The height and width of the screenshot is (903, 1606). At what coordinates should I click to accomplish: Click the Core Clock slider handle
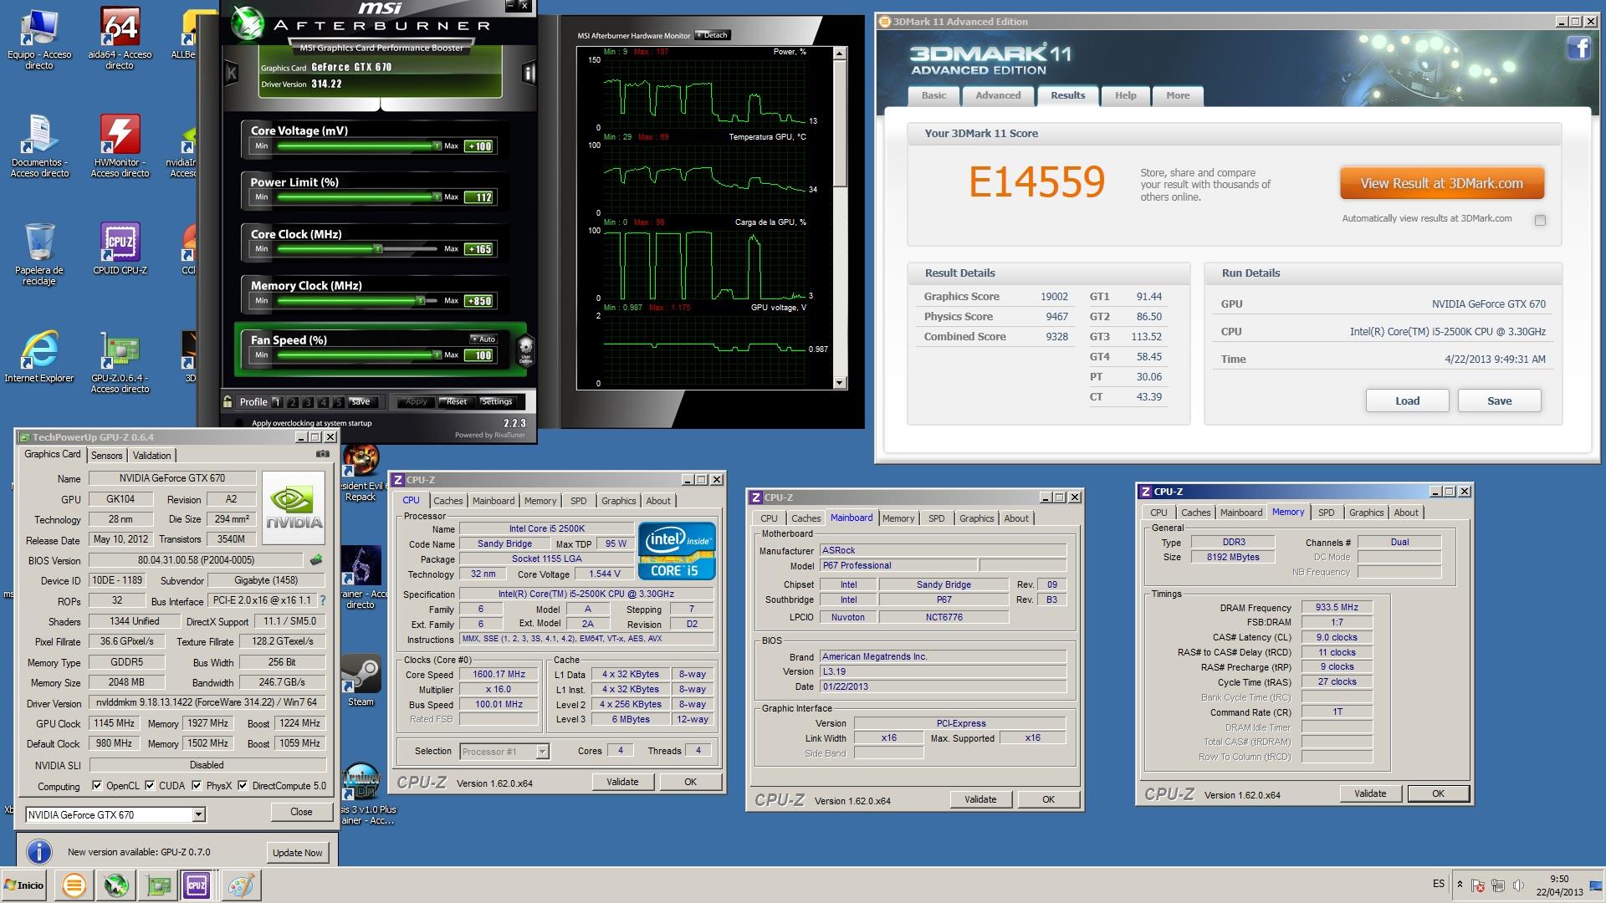(378, 248)
